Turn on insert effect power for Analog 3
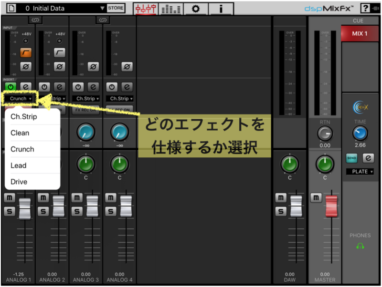 [78, 87]
